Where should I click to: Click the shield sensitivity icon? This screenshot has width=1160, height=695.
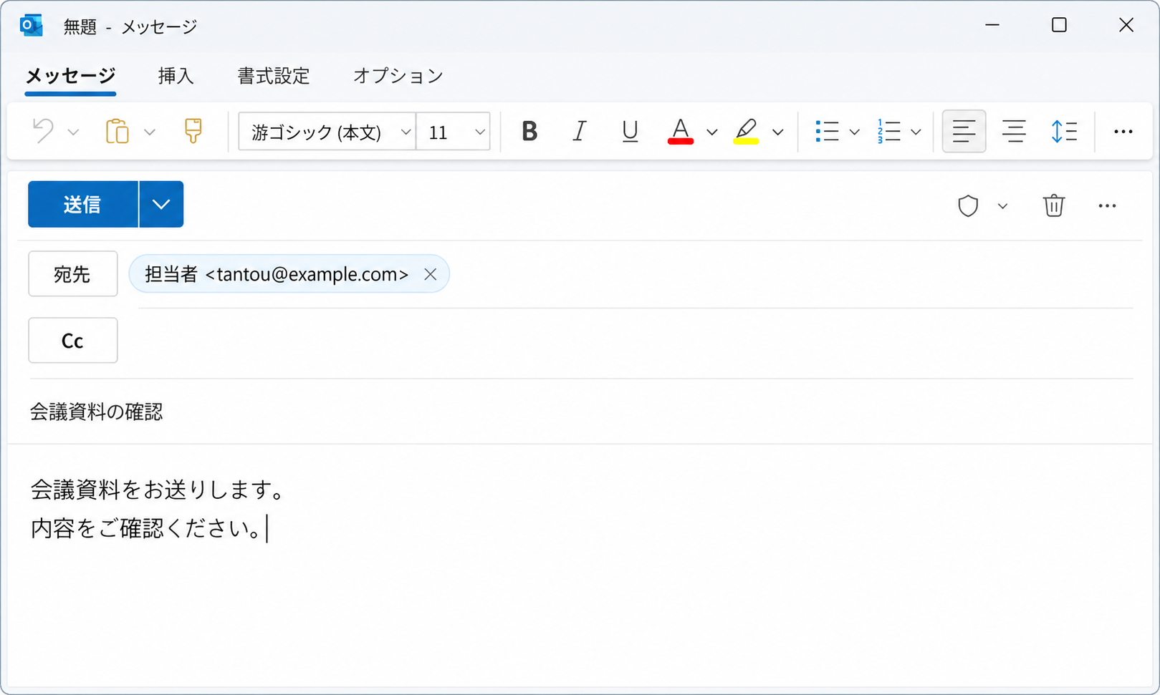coord(968,206)
